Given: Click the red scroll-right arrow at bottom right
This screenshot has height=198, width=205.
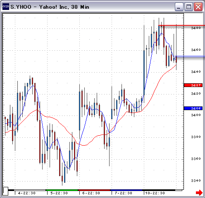Looking at the screenshot, I should pyautogui.click(x=199, y=192).
